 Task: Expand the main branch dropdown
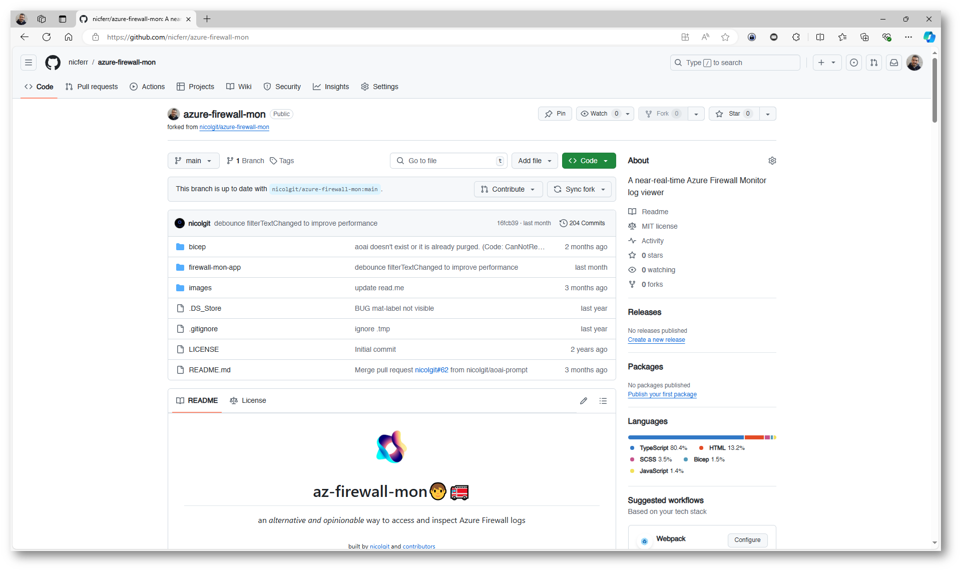point(193,161)
